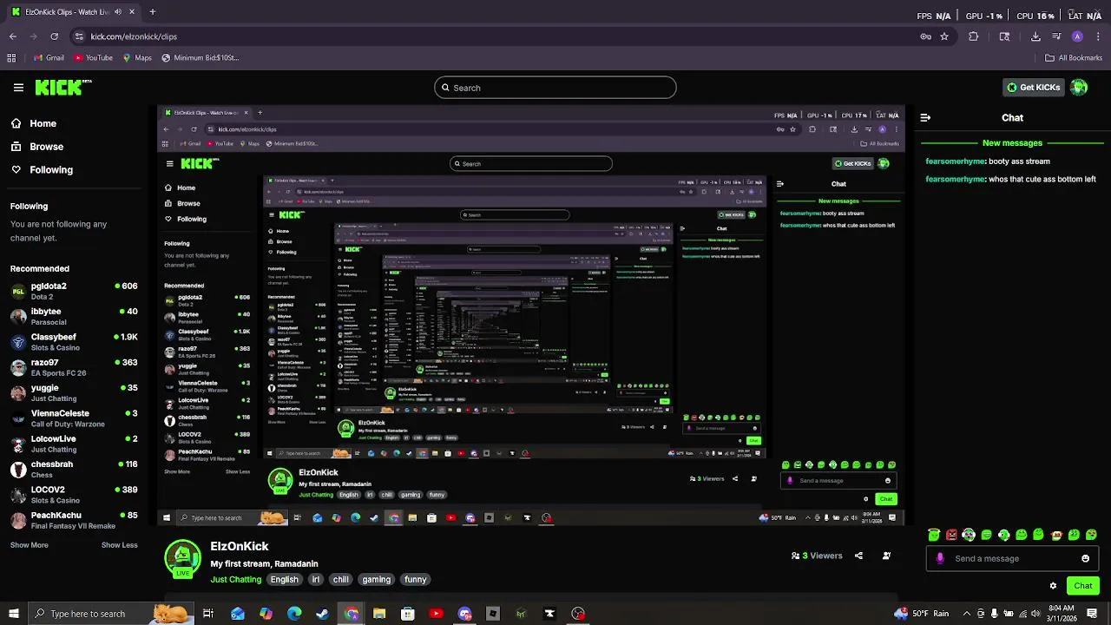Image resolution: width=1111 pixels, height=625 pixels.
Task: Open the browser extensions puzzle icon
Action: tap(973, 36)
